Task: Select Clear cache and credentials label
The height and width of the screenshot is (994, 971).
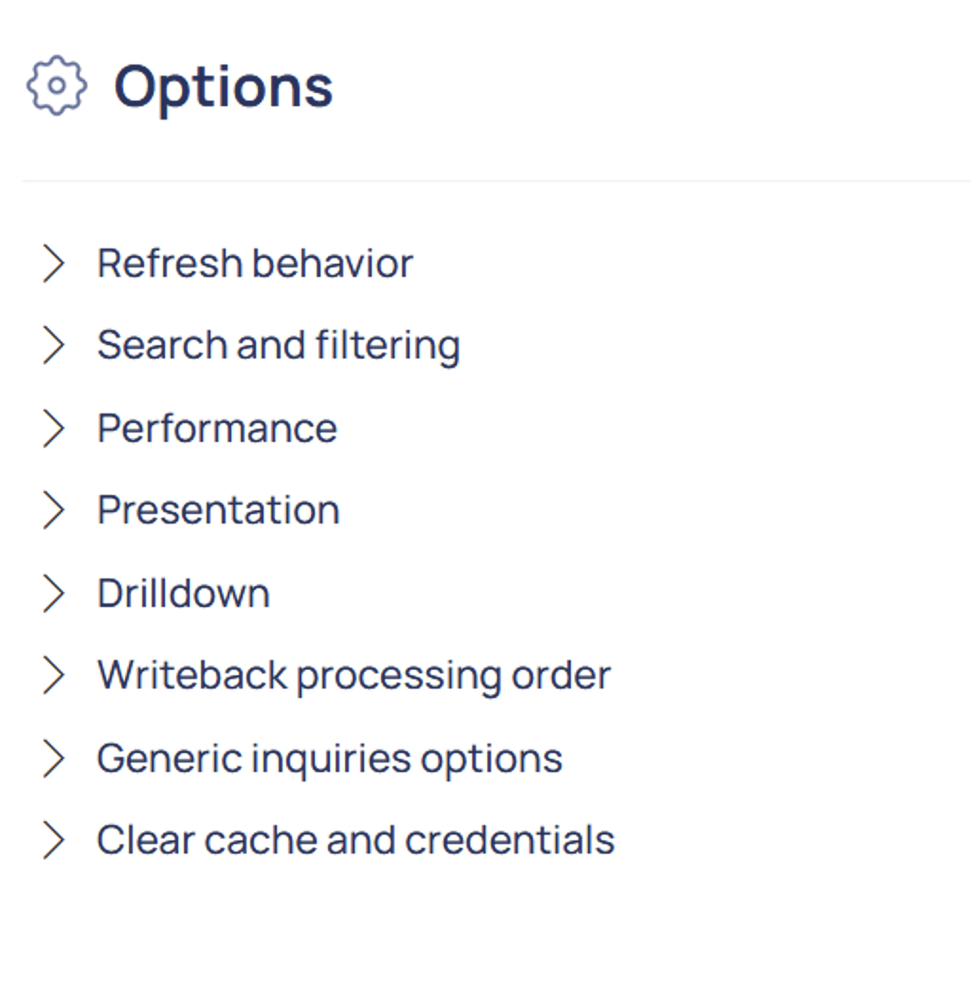Action: 356,841
